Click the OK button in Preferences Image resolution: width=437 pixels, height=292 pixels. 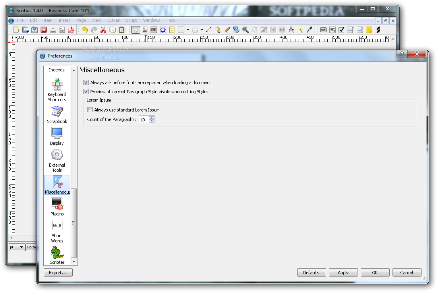click(x=375, y=273)
